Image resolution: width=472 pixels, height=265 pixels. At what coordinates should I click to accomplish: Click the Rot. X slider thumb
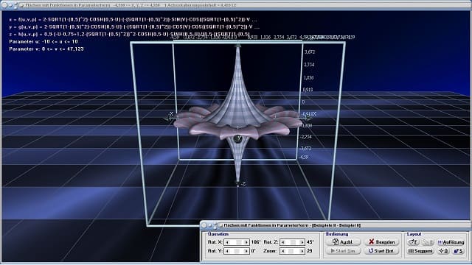[239, 242]
